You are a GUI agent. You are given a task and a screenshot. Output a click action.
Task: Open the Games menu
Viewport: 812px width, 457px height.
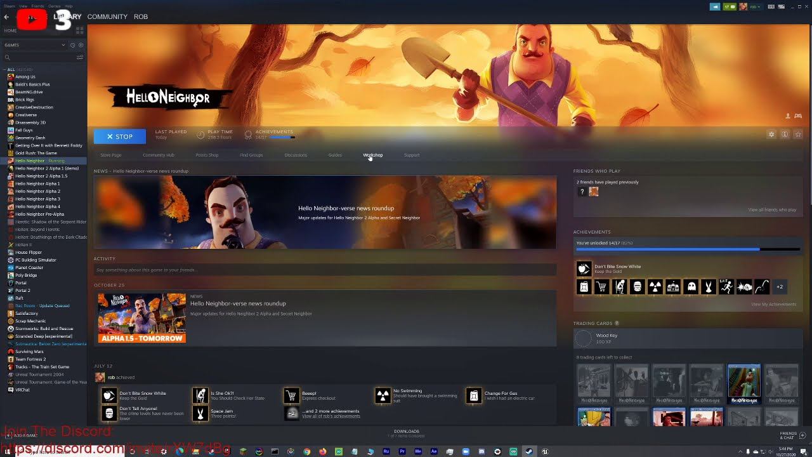click(54, 6)
